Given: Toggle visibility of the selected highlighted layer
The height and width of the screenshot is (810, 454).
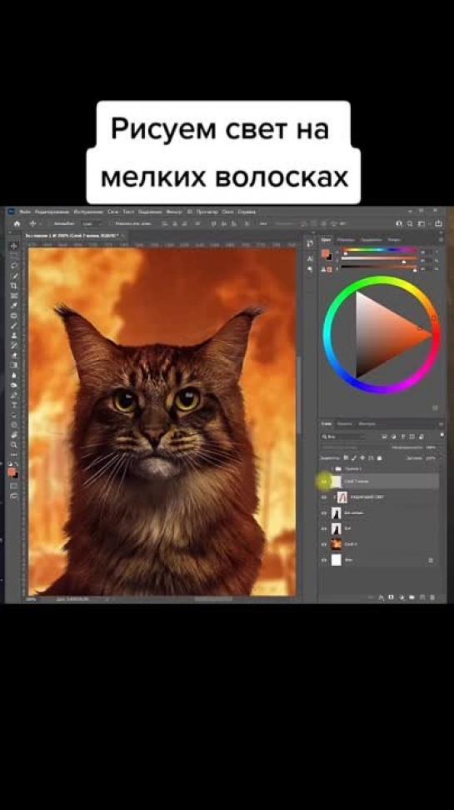Looking at the screenshot, I should click(x=324, y=482).
